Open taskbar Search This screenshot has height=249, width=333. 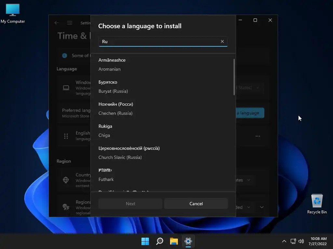click(x=159, y=241)
